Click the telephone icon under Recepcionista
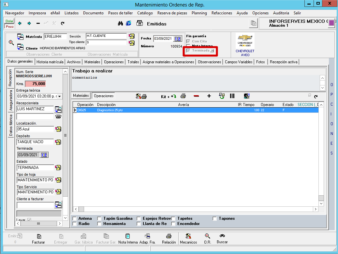This screenshot has height=254, width=338. 58,116
